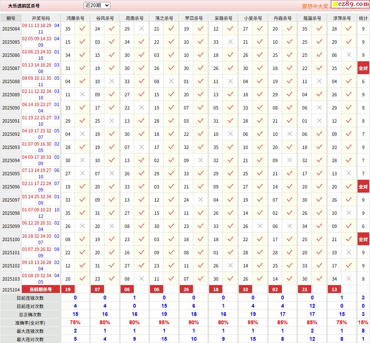Click issue number 2025095

(x=11, y=174)
